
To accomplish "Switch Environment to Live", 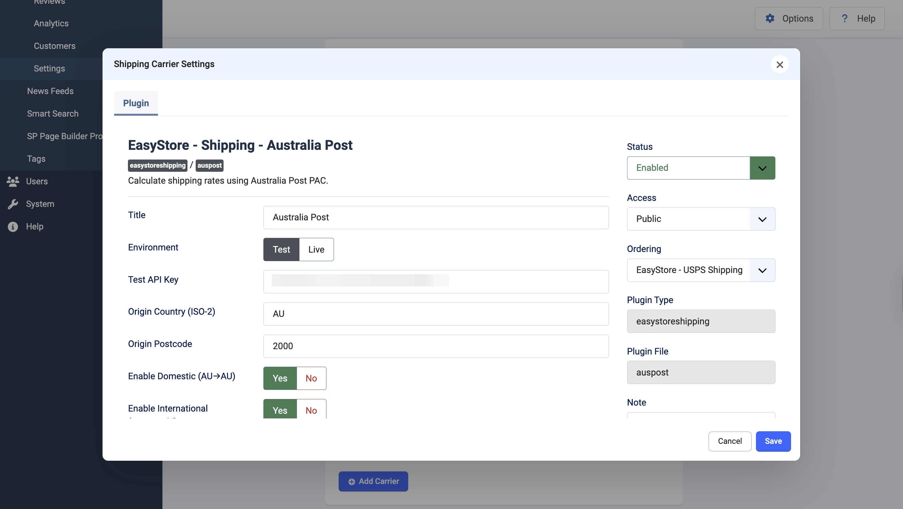I will pyautogui.click(x=316, y=249).
